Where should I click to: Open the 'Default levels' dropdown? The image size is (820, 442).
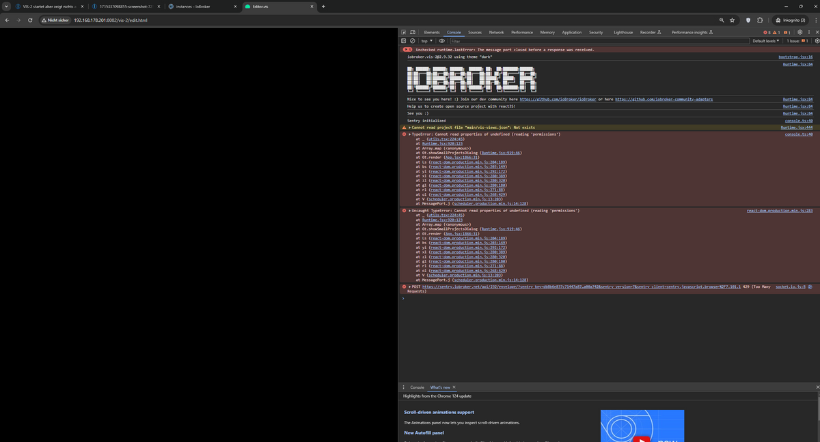(765, 41)
